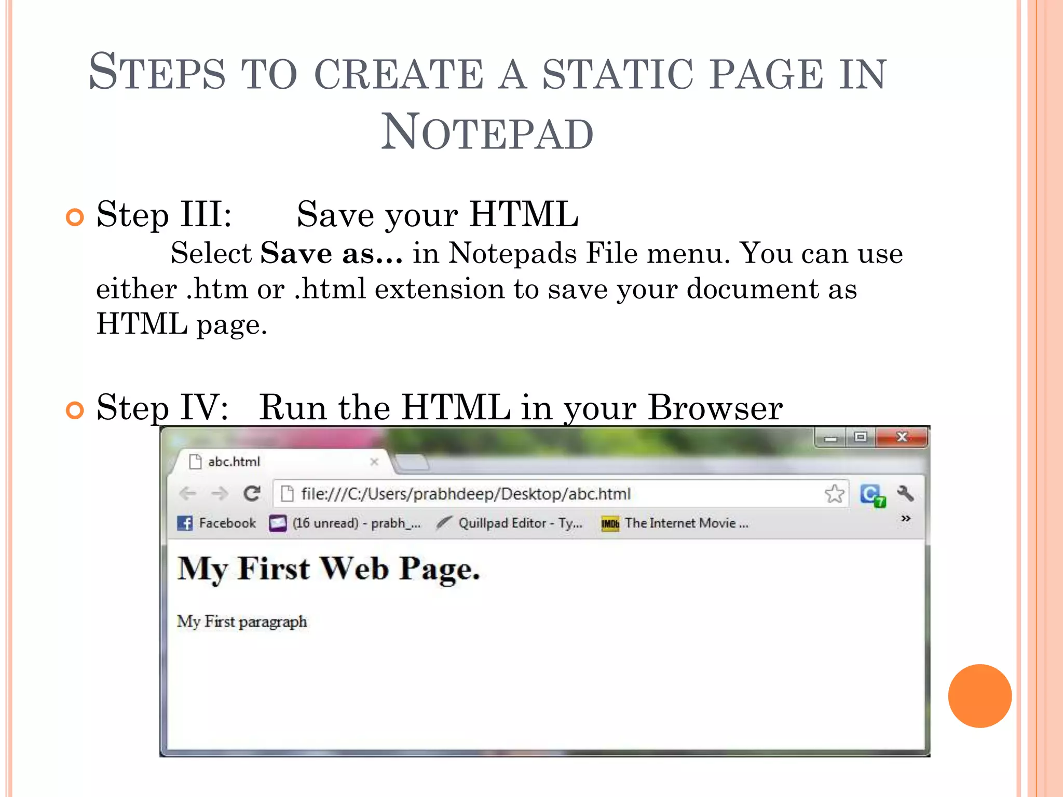Open the IMDb bookmark icon
Image resolution: width=1063 pixels, height=797 pixels.
tap(610, 524)
